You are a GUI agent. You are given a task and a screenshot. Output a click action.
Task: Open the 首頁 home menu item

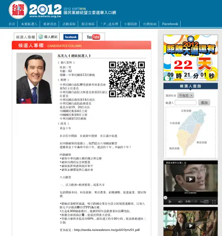pos(12,24)
